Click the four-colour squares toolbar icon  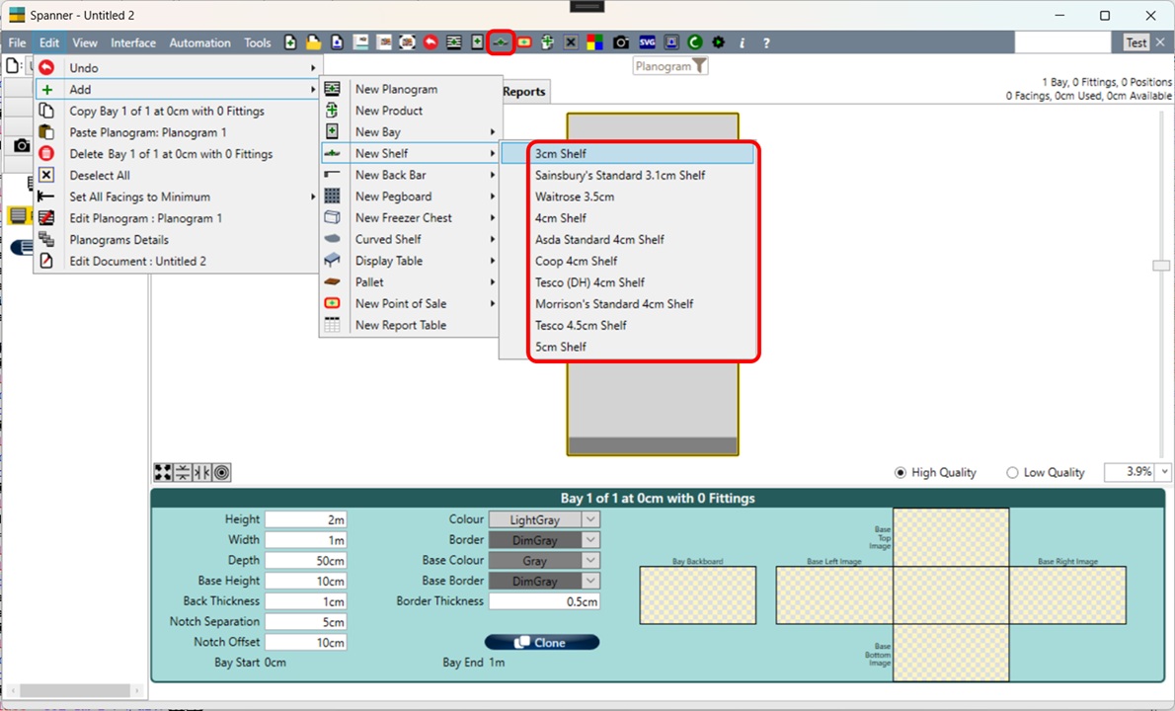click(x=594, y=42)
